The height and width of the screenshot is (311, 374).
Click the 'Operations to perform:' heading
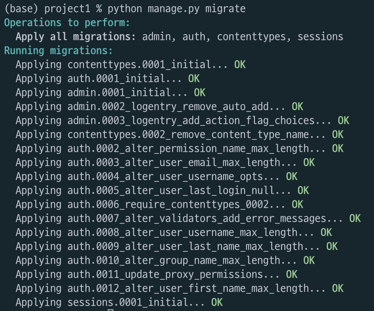(x=67, y=23)
